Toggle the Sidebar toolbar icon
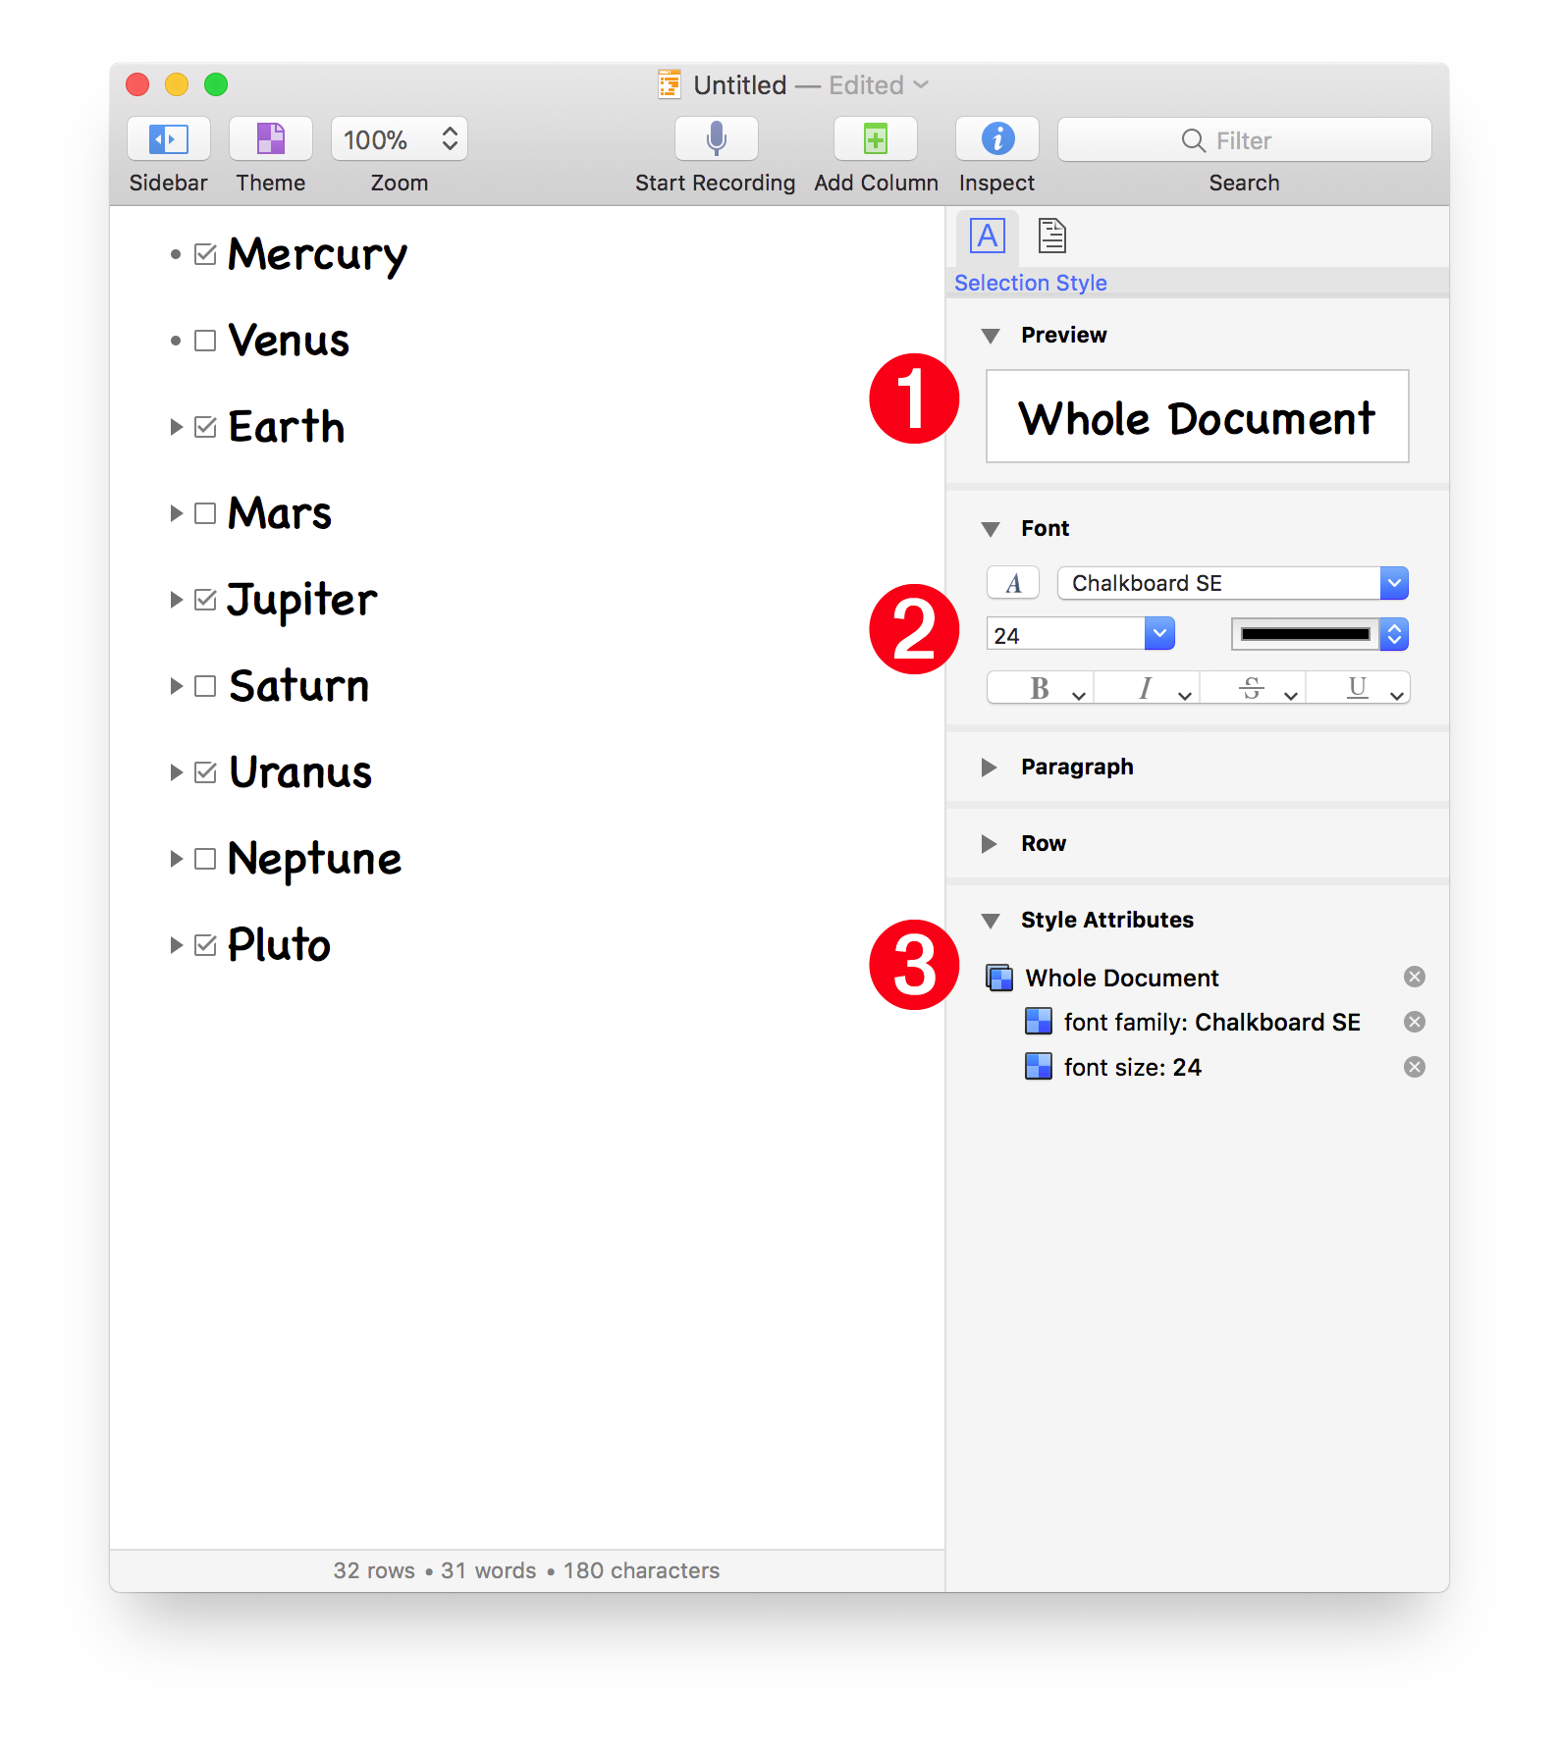1559x1749 pixels. pyautogui.click(x=168, y=139)
